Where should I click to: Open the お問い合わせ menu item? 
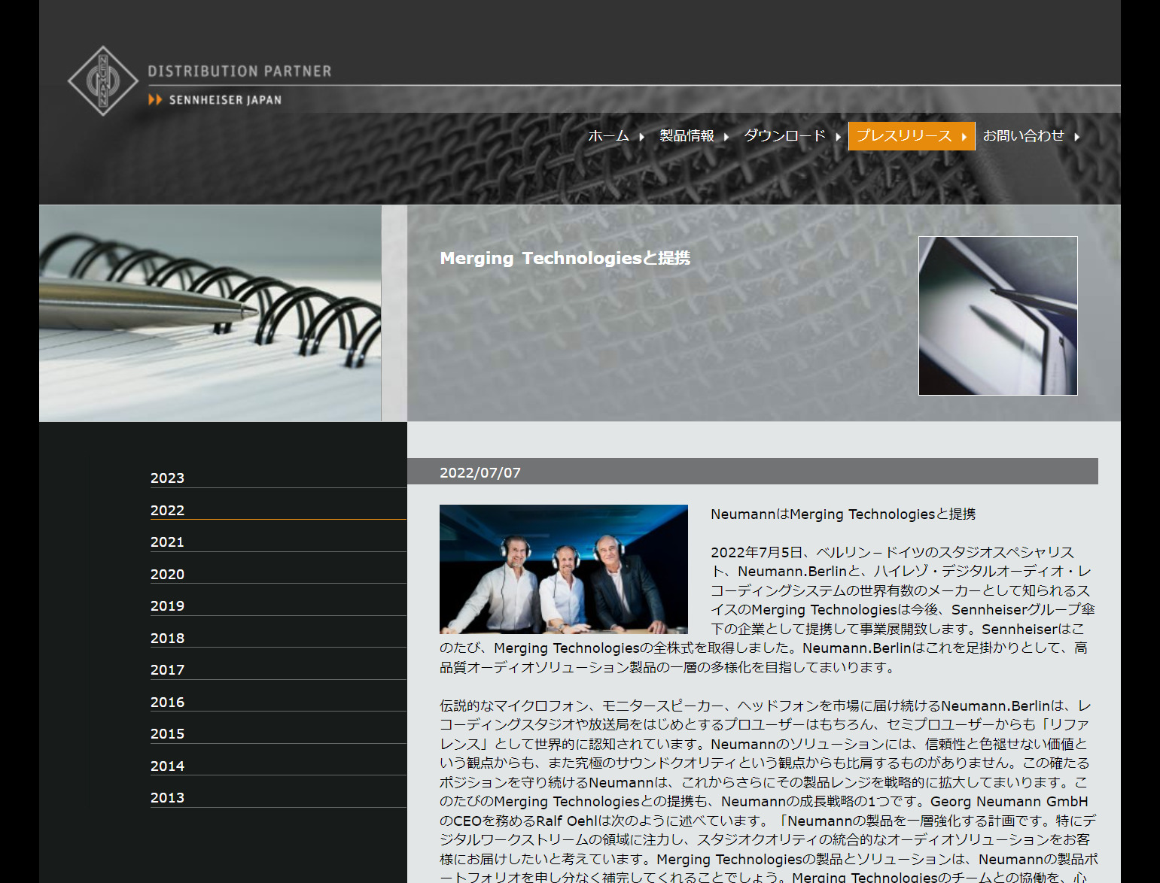click(1024, 136)
